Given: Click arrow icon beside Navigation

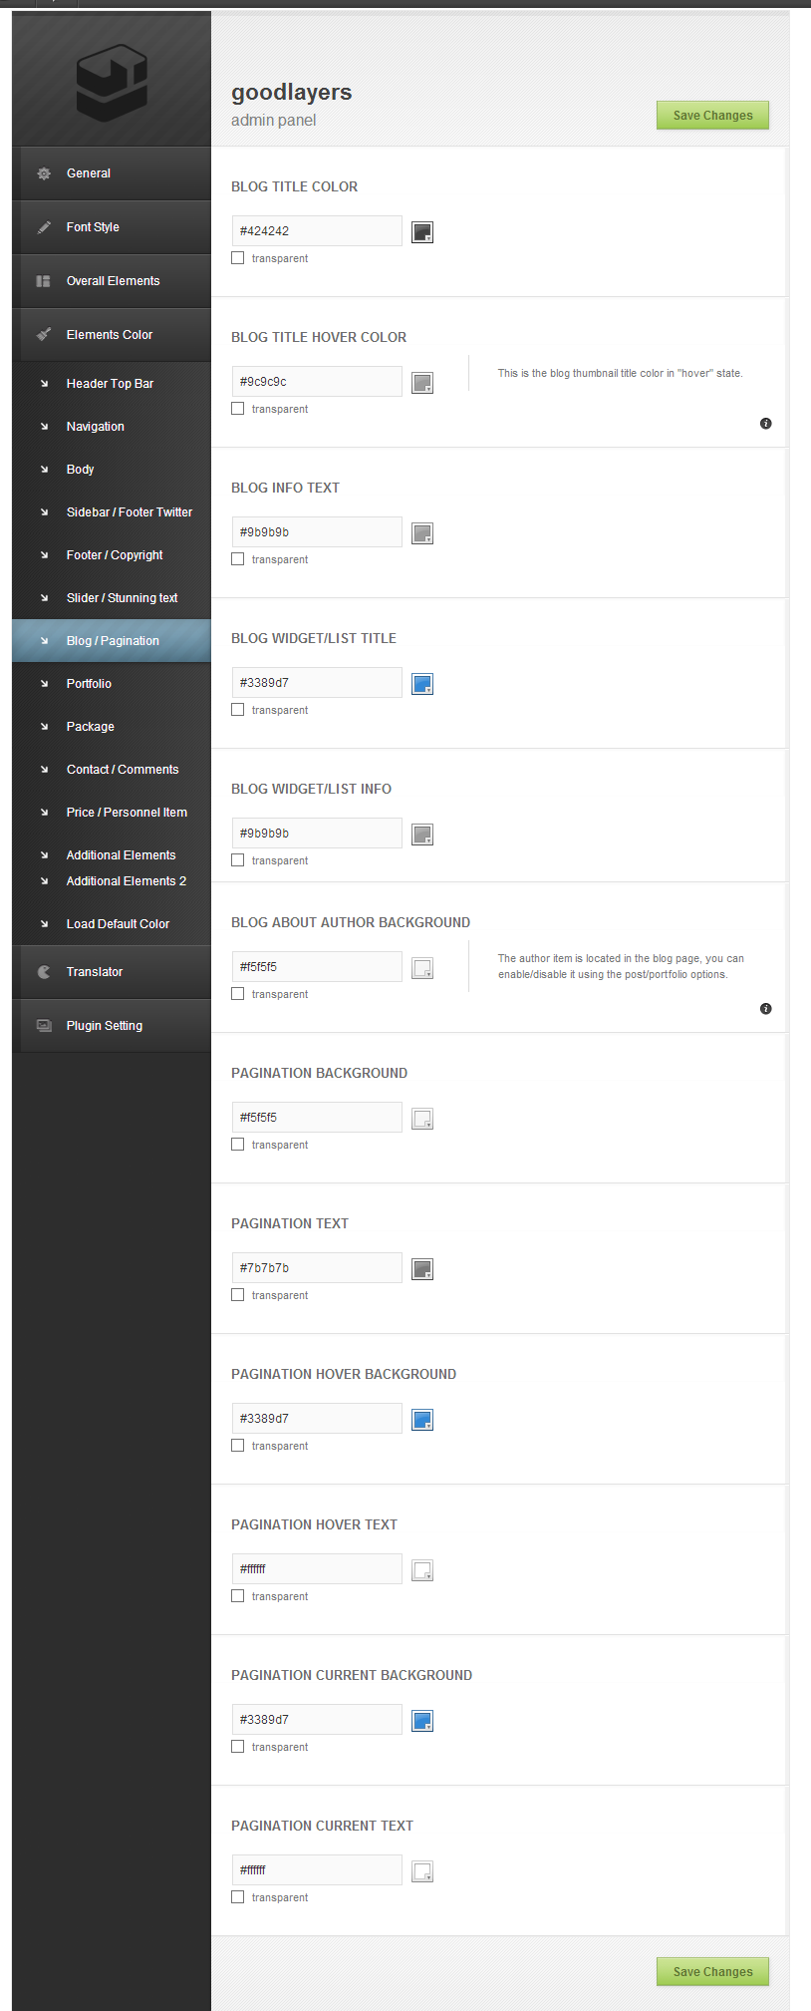Looking at the screenshot, I should point(44,427).
